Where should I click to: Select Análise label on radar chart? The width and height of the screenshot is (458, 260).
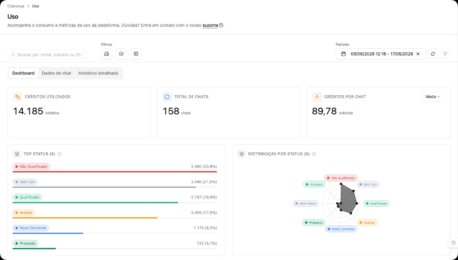[367, 222]
